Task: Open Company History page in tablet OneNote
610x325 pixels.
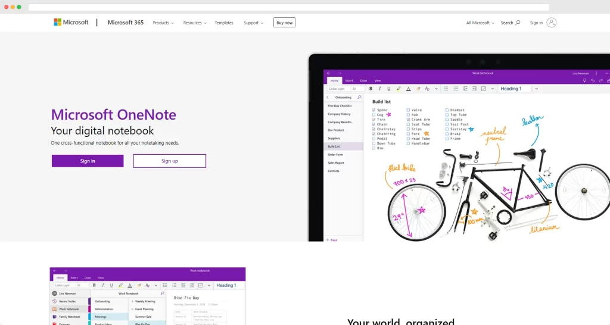Action: pyautogui.click(x=339, y=114)
